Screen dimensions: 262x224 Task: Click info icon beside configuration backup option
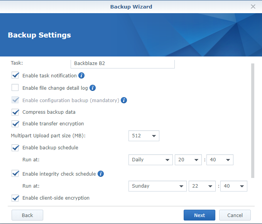pyautogui.click(x=124, y=100)
